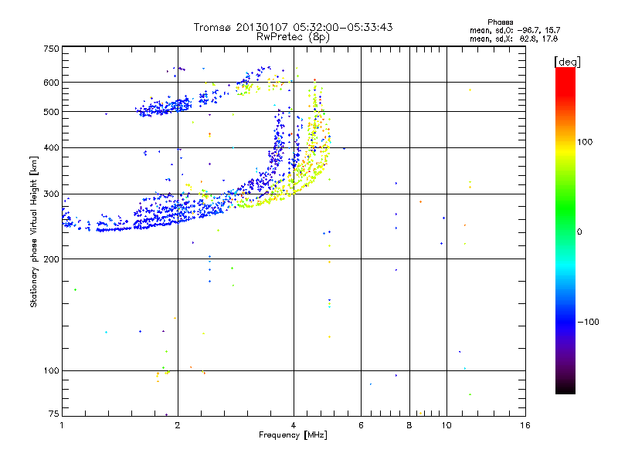Image resolution: width=618 pixels, height=463 pixels.
Task: Click the '75' height tick label
Action: (x=53, y=414)
